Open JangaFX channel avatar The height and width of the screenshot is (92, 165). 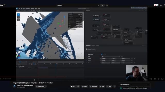click(x=14, y=86)
